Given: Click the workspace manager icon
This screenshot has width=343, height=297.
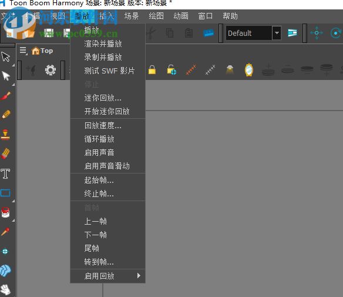Looking at the screenshot, I should click(x=292, y=33).
